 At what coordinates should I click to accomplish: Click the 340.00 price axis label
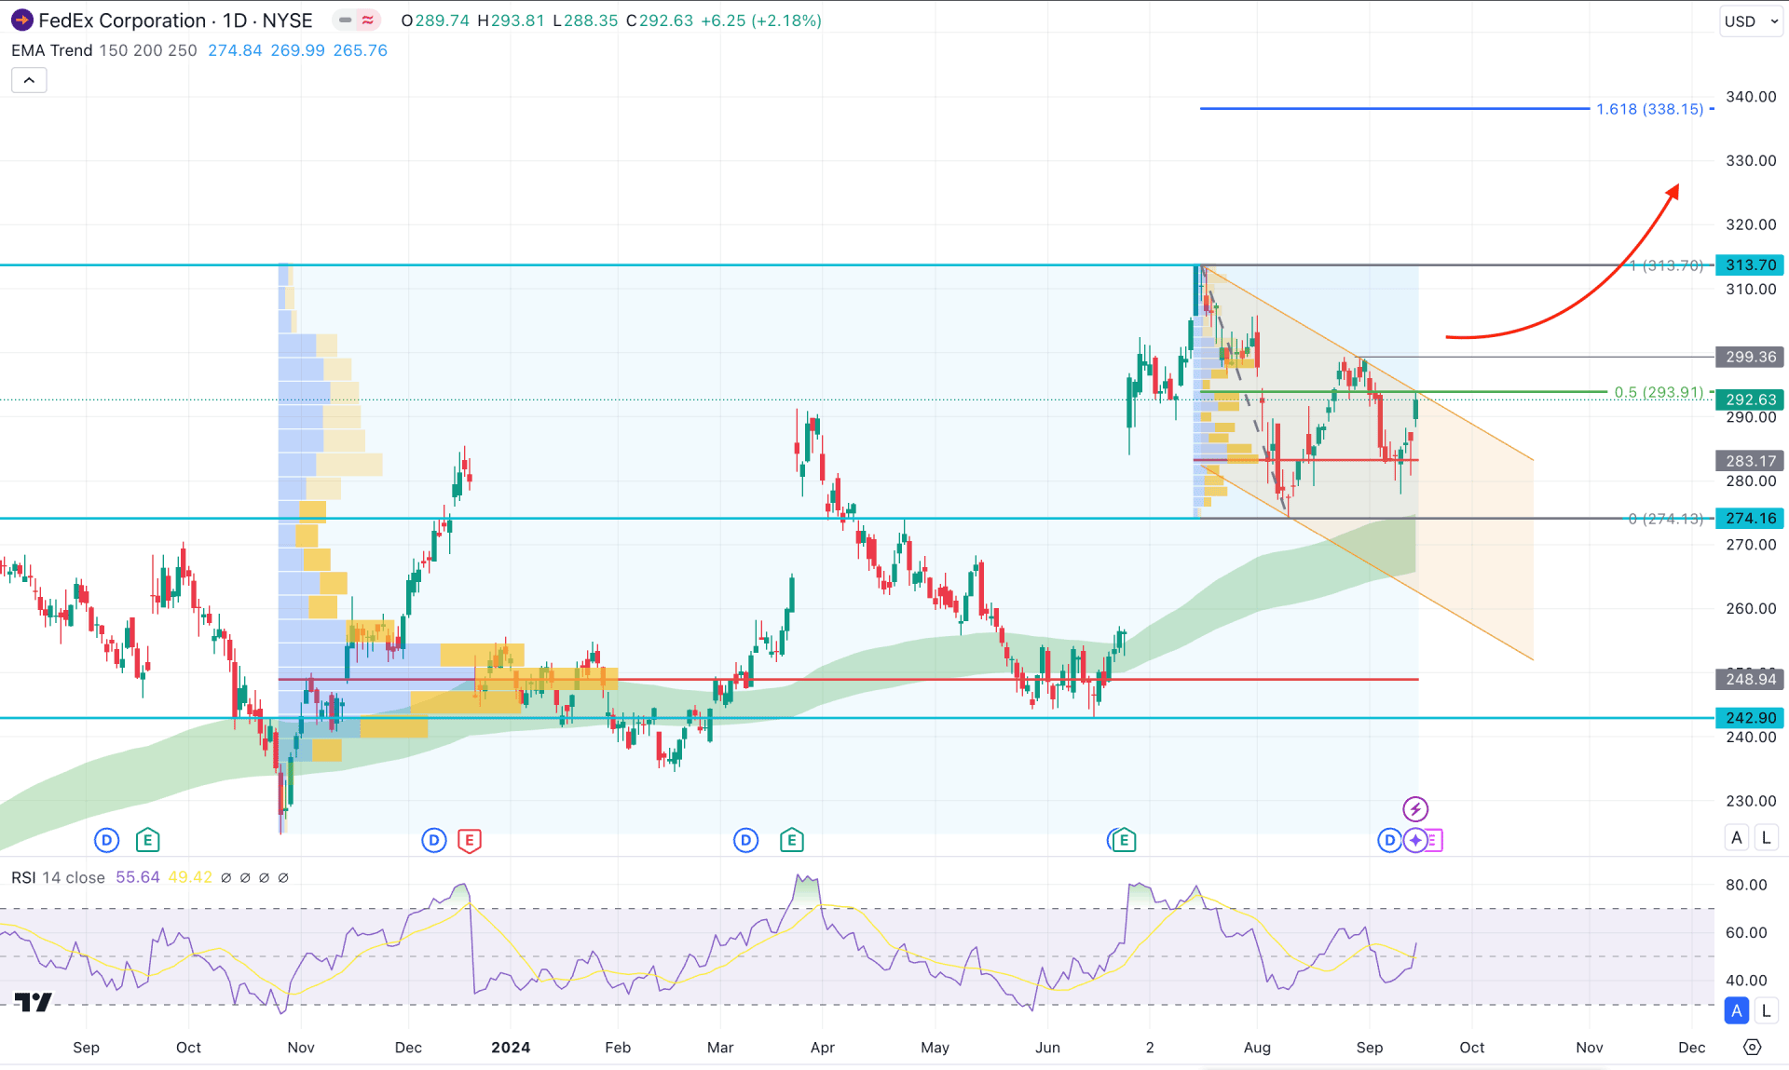[1750, 97]
